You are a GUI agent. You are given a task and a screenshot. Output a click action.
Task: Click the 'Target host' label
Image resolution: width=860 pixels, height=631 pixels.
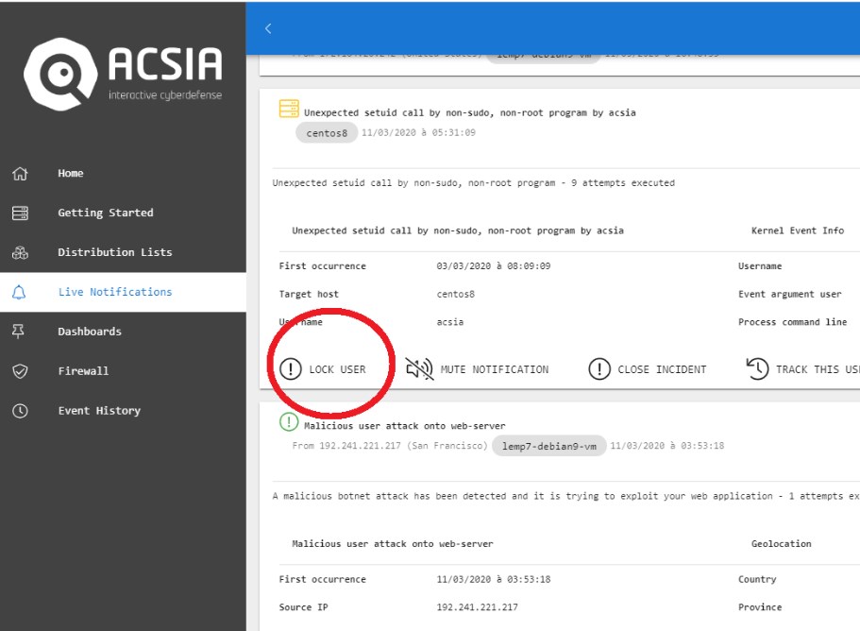pyautogui.click(x=309, y=294)
